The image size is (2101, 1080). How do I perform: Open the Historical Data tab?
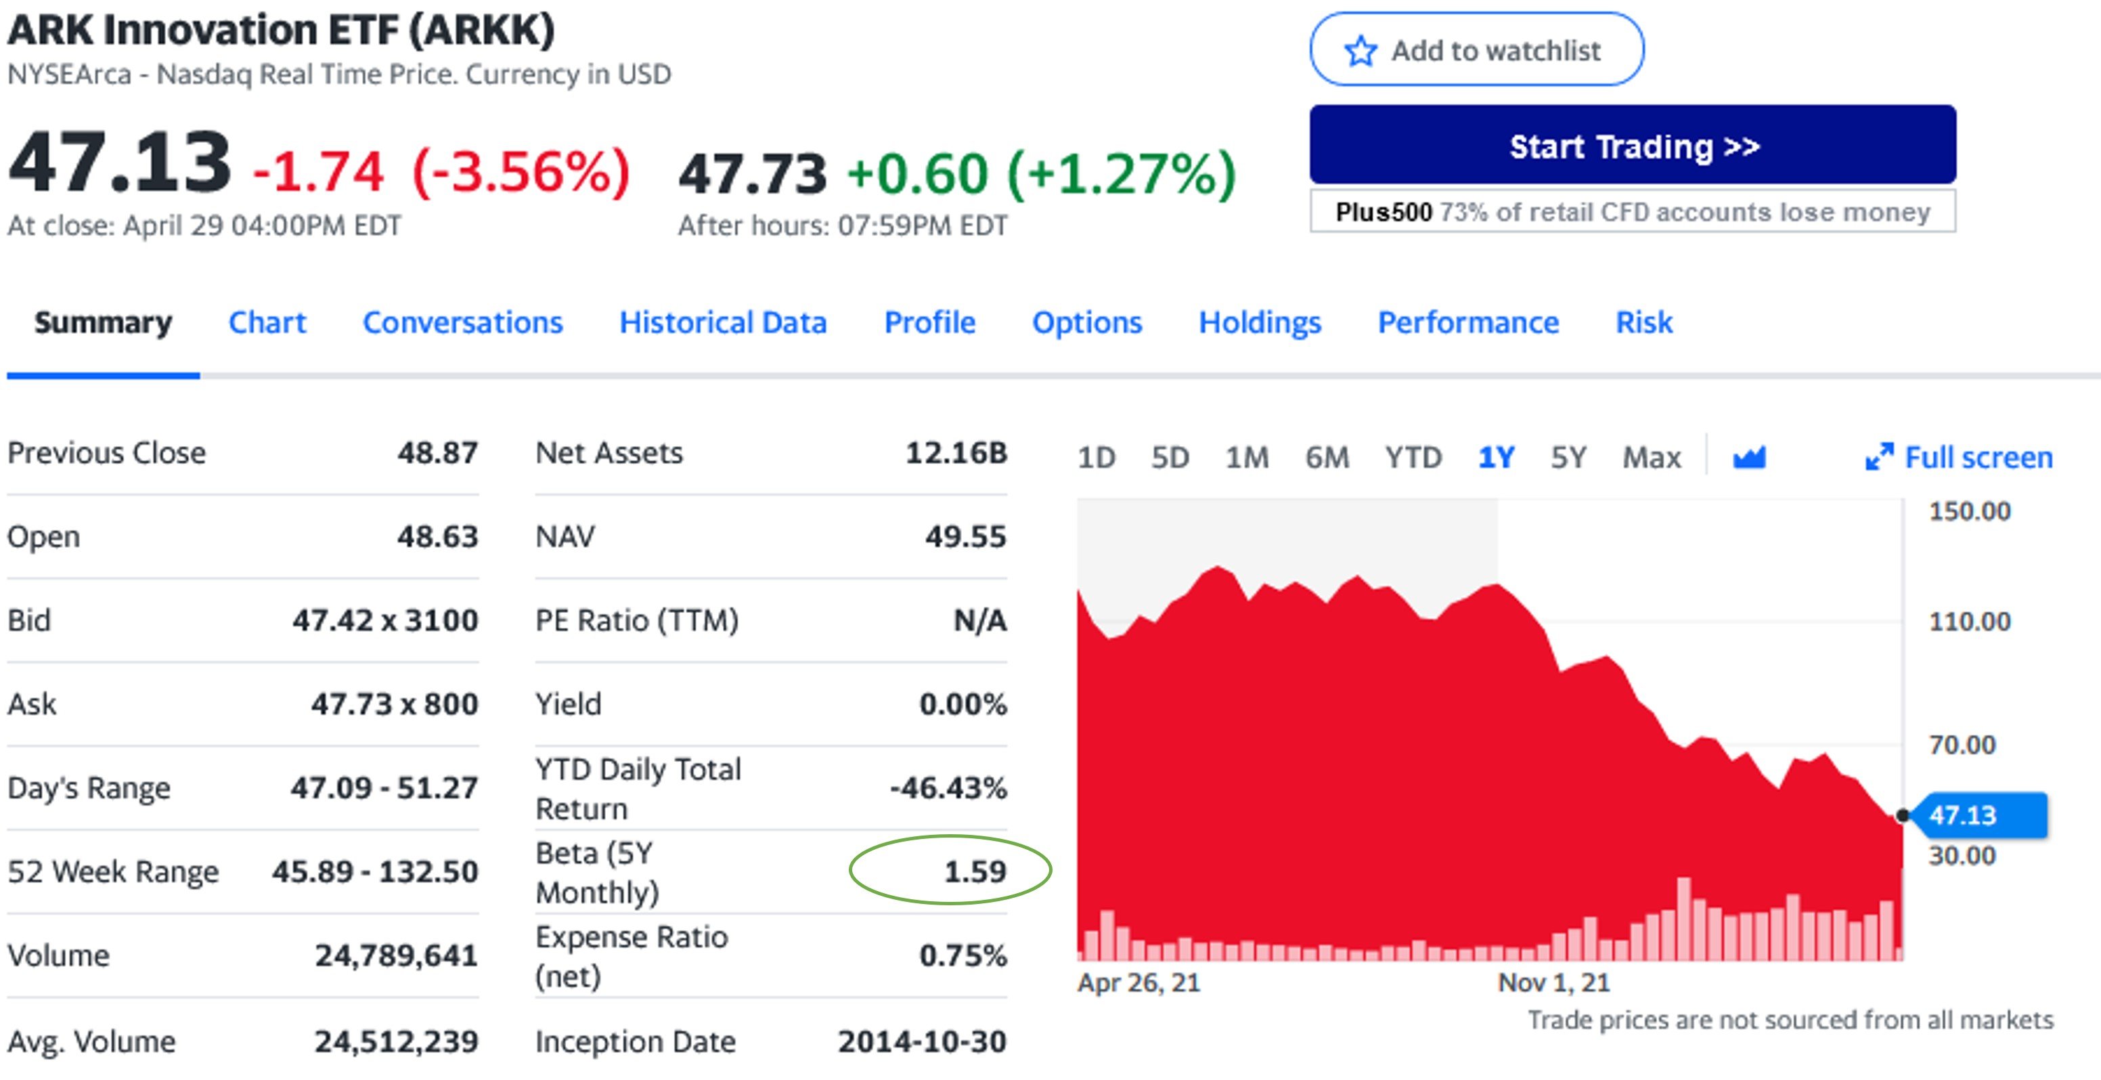tap(723, 322)
